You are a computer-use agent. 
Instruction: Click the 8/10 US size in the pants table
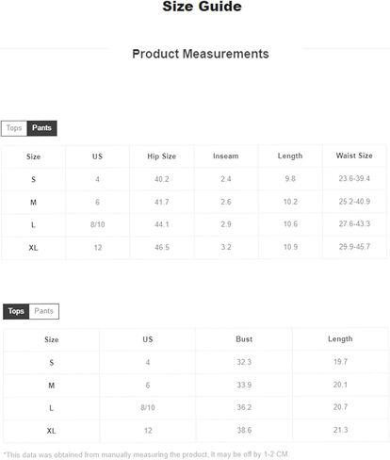coord(98,224)
